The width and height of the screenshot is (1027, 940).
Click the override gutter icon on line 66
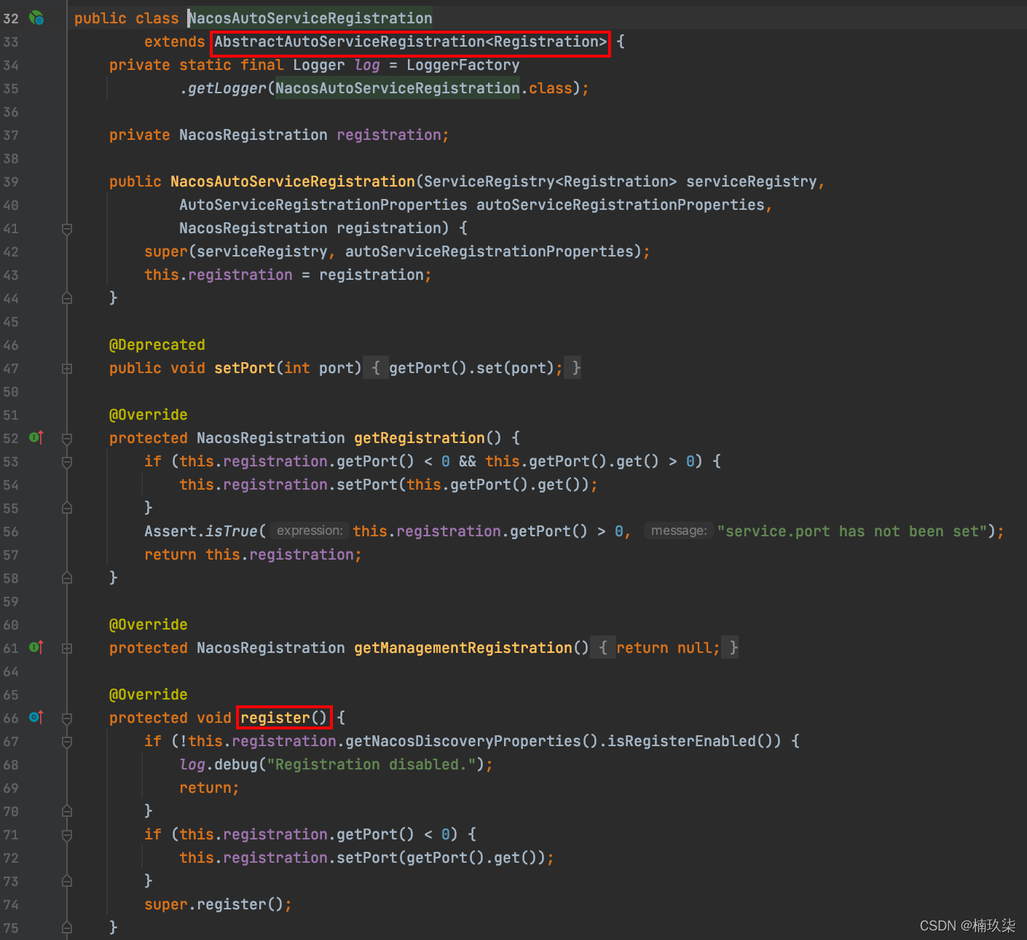(x=36, y=718)
